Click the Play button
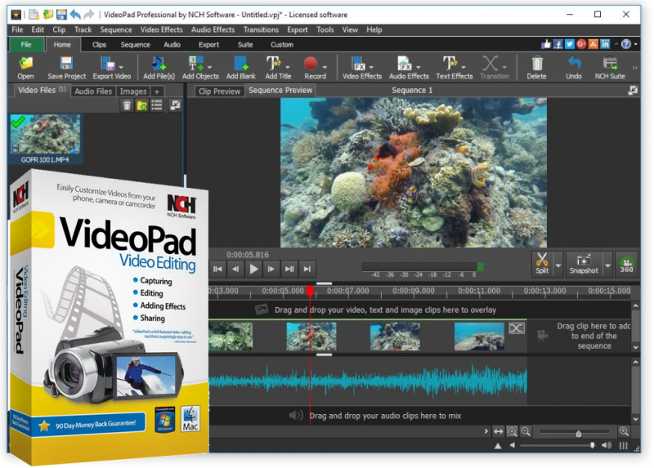 click(253, 269)
